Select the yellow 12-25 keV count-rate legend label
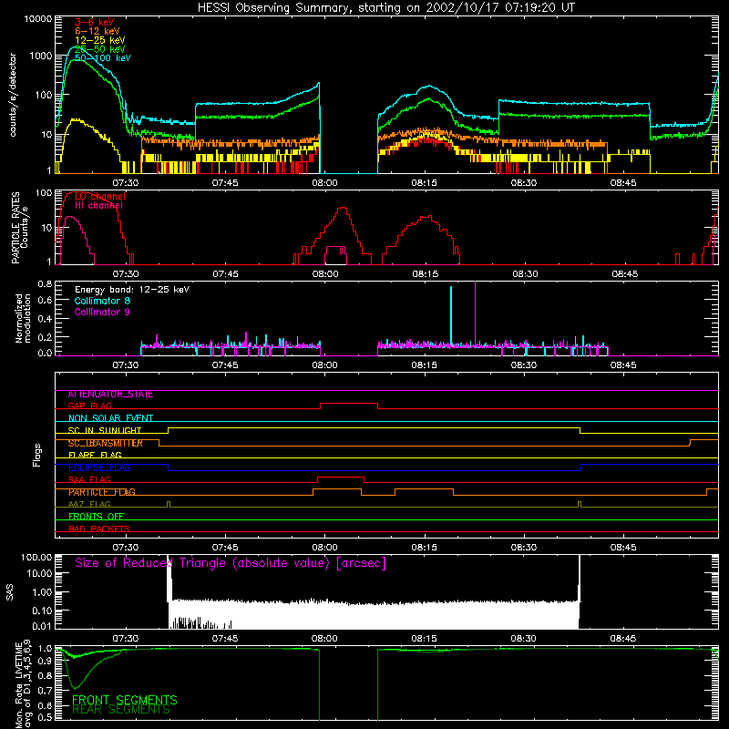729x729 pixels. pyautogui.click(x=100, y=40)
